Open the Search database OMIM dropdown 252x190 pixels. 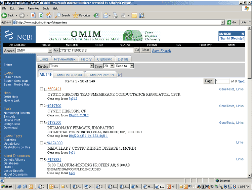50,50
